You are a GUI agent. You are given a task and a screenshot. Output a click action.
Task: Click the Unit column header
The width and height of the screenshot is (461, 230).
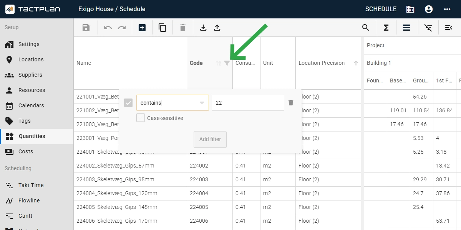(278, 63)
